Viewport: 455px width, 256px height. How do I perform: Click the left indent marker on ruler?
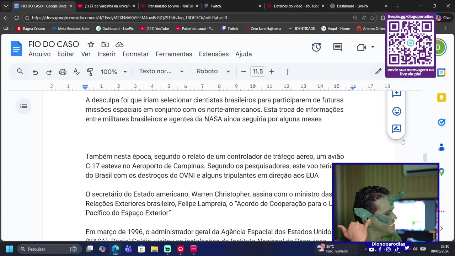(x=85, y=87)
